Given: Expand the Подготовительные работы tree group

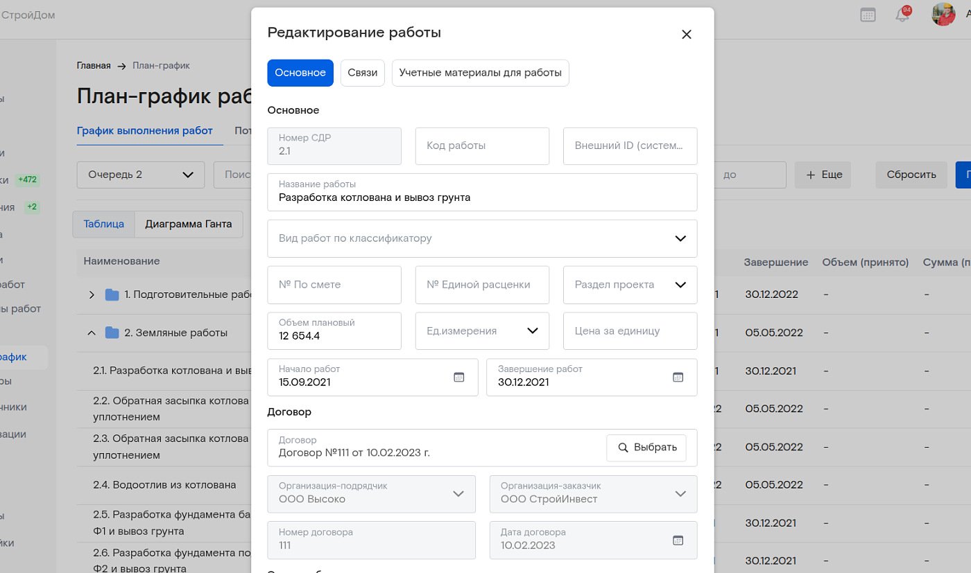Looking at the screenshot, I should (92, 295).
